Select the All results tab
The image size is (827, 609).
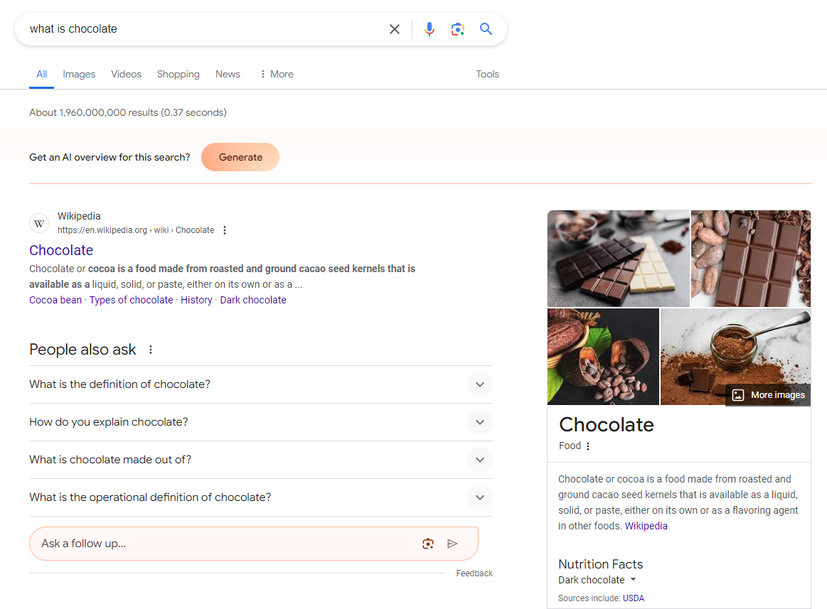[x=42, y=75]
